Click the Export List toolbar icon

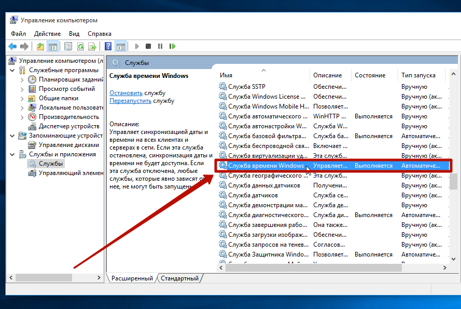pos(92,46)
